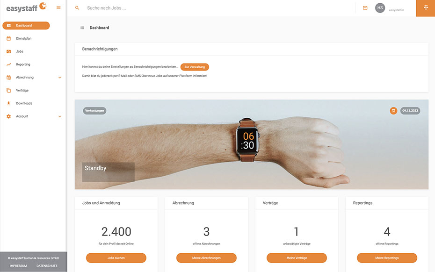Select the Dashboard sidebar item
Image resolution: width=435 pixels, height=272 pixels.
(x=26, y=26)
